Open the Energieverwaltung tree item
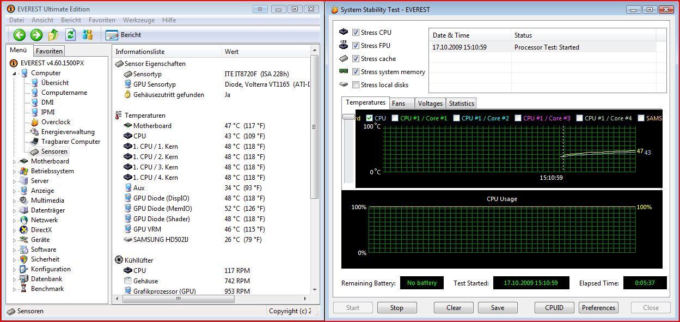This screenshot has height=322, width=680. [68, 132]
